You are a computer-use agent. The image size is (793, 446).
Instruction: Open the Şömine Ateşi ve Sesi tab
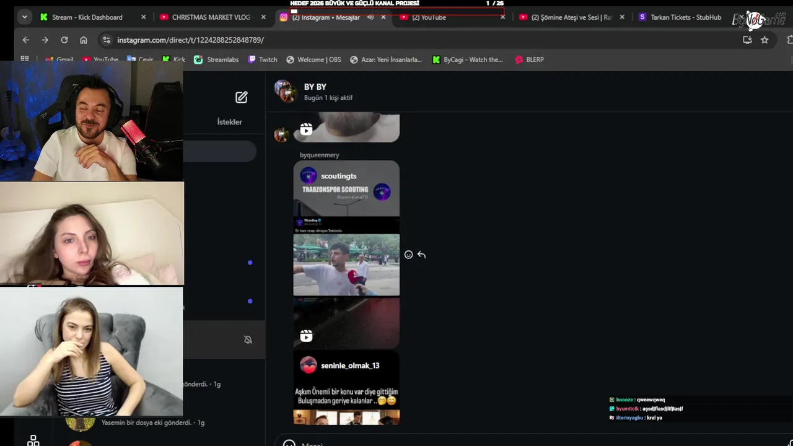point(572,17)
